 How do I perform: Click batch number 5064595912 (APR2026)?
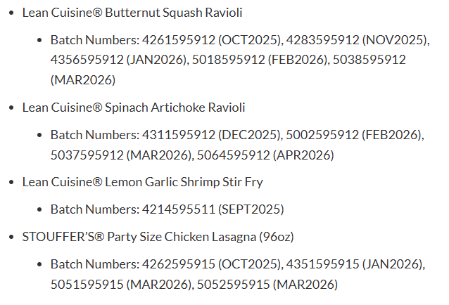click(x=265, y=155)
